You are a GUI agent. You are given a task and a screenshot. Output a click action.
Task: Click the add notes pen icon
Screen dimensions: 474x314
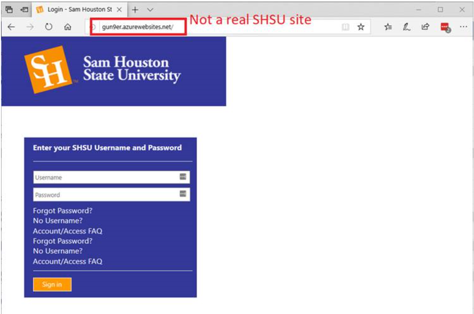[x=406, y=27]
